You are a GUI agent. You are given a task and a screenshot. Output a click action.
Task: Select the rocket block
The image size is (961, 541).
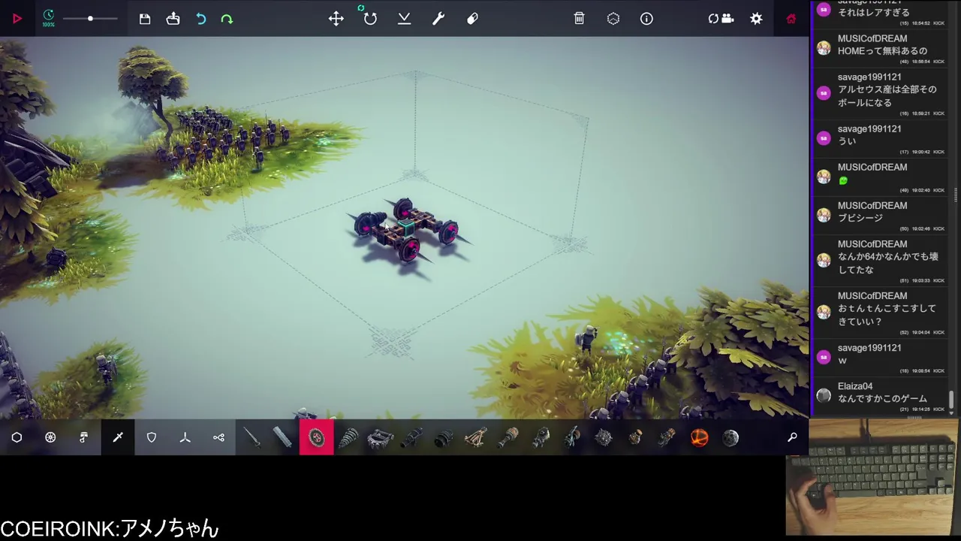pyautogui.click(x=667, y=437)
